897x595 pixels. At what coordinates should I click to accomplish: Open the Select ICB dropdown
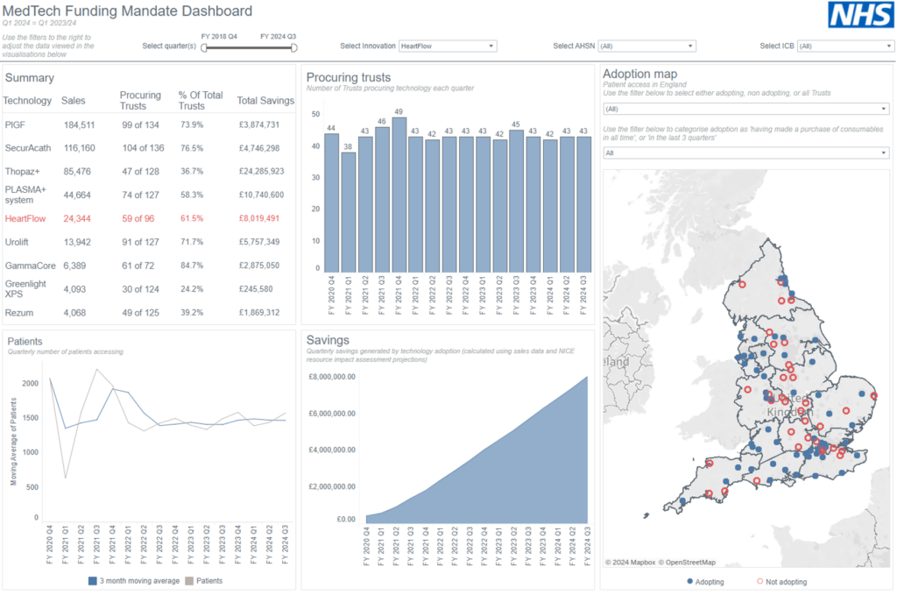click(x=844, y=46)
